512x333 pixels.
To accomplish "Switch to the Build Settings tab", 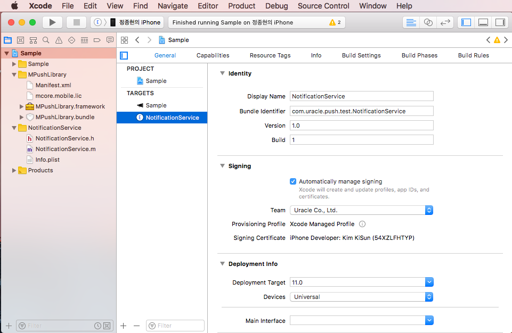I will 361,55.
